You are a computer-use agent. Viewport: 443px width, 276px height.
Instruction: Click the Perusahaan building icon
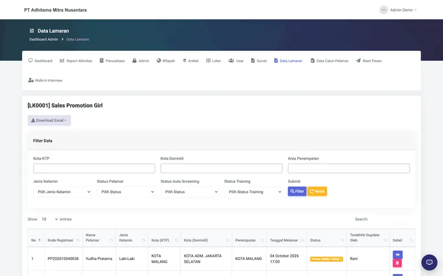[x=101, y=61]
